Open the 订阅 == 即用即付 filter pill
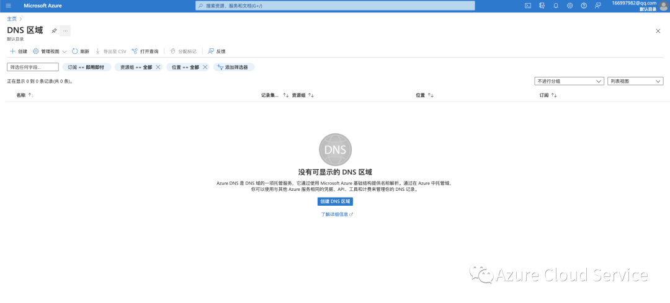This screenshot has height=303, width=670. [x=86, y=67]
